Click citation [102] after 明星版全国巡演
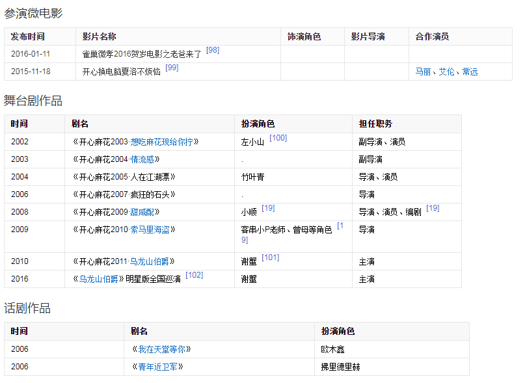 coord(194,275)
